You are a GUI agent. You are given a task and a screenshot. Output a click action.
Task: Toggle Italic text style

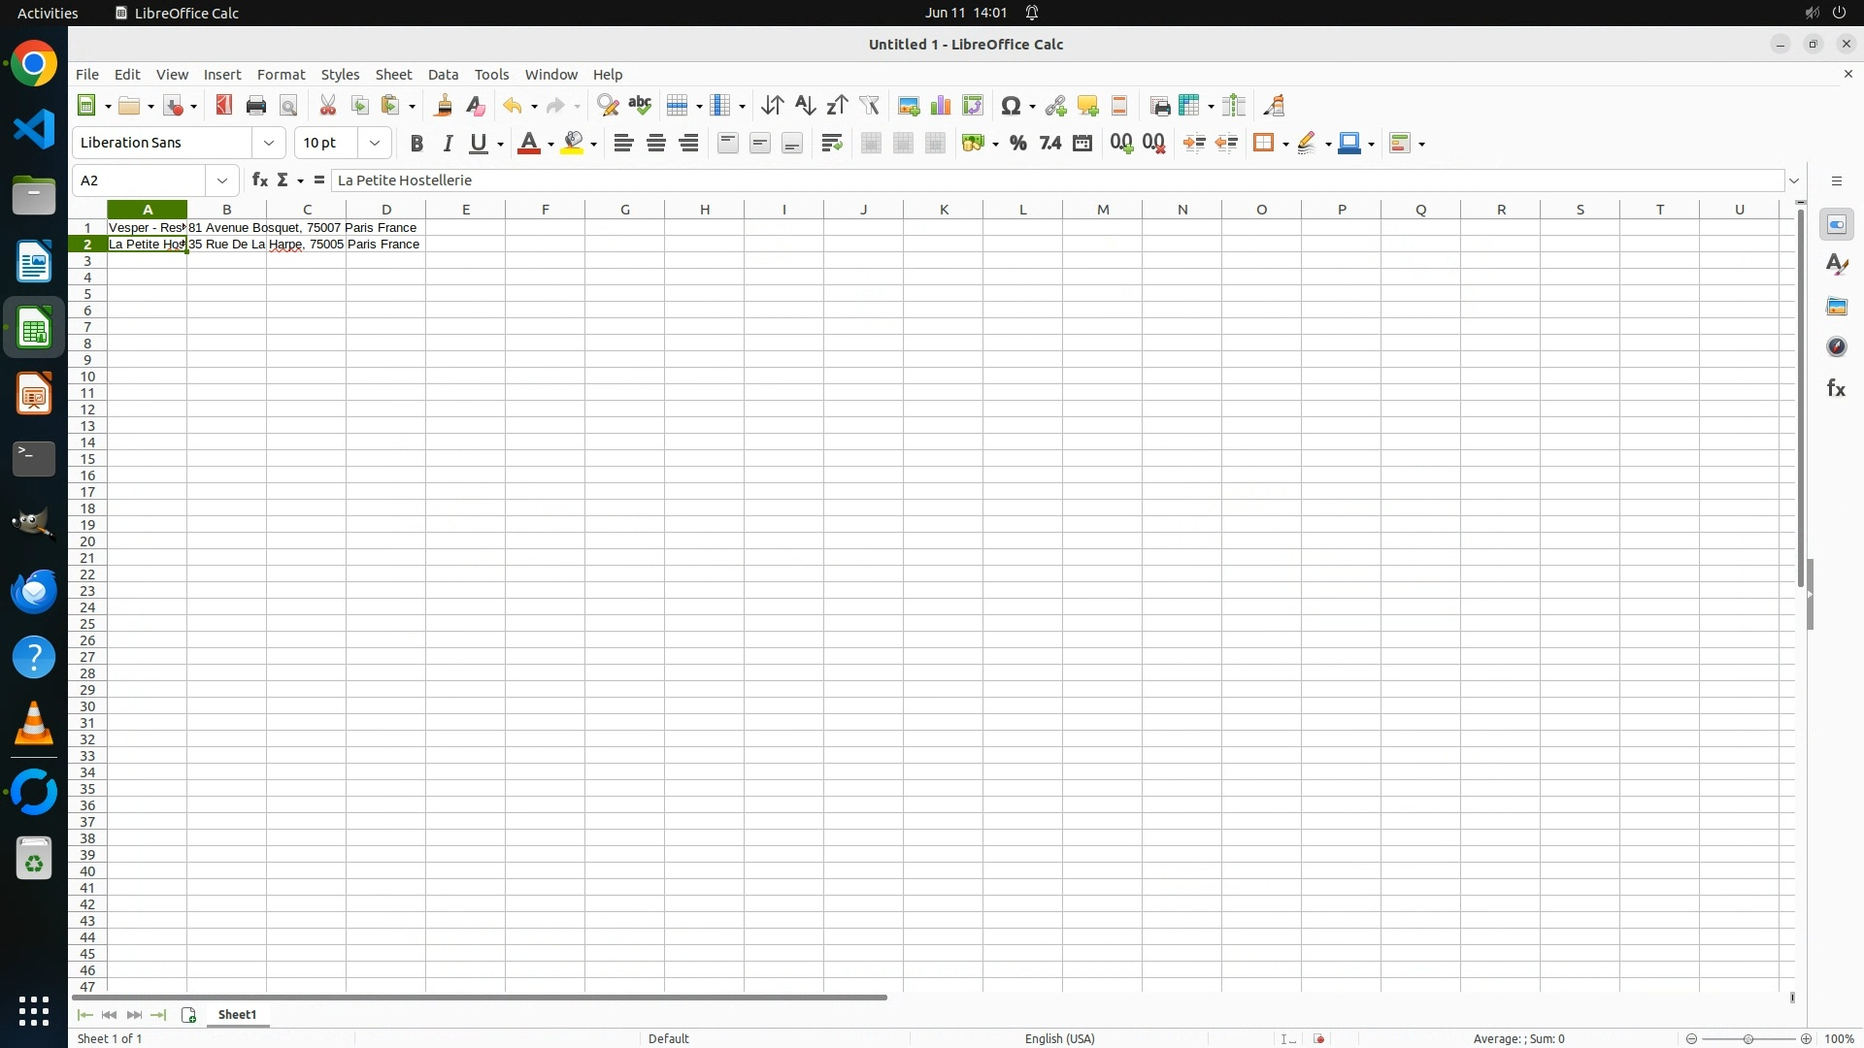coord(448,144)
